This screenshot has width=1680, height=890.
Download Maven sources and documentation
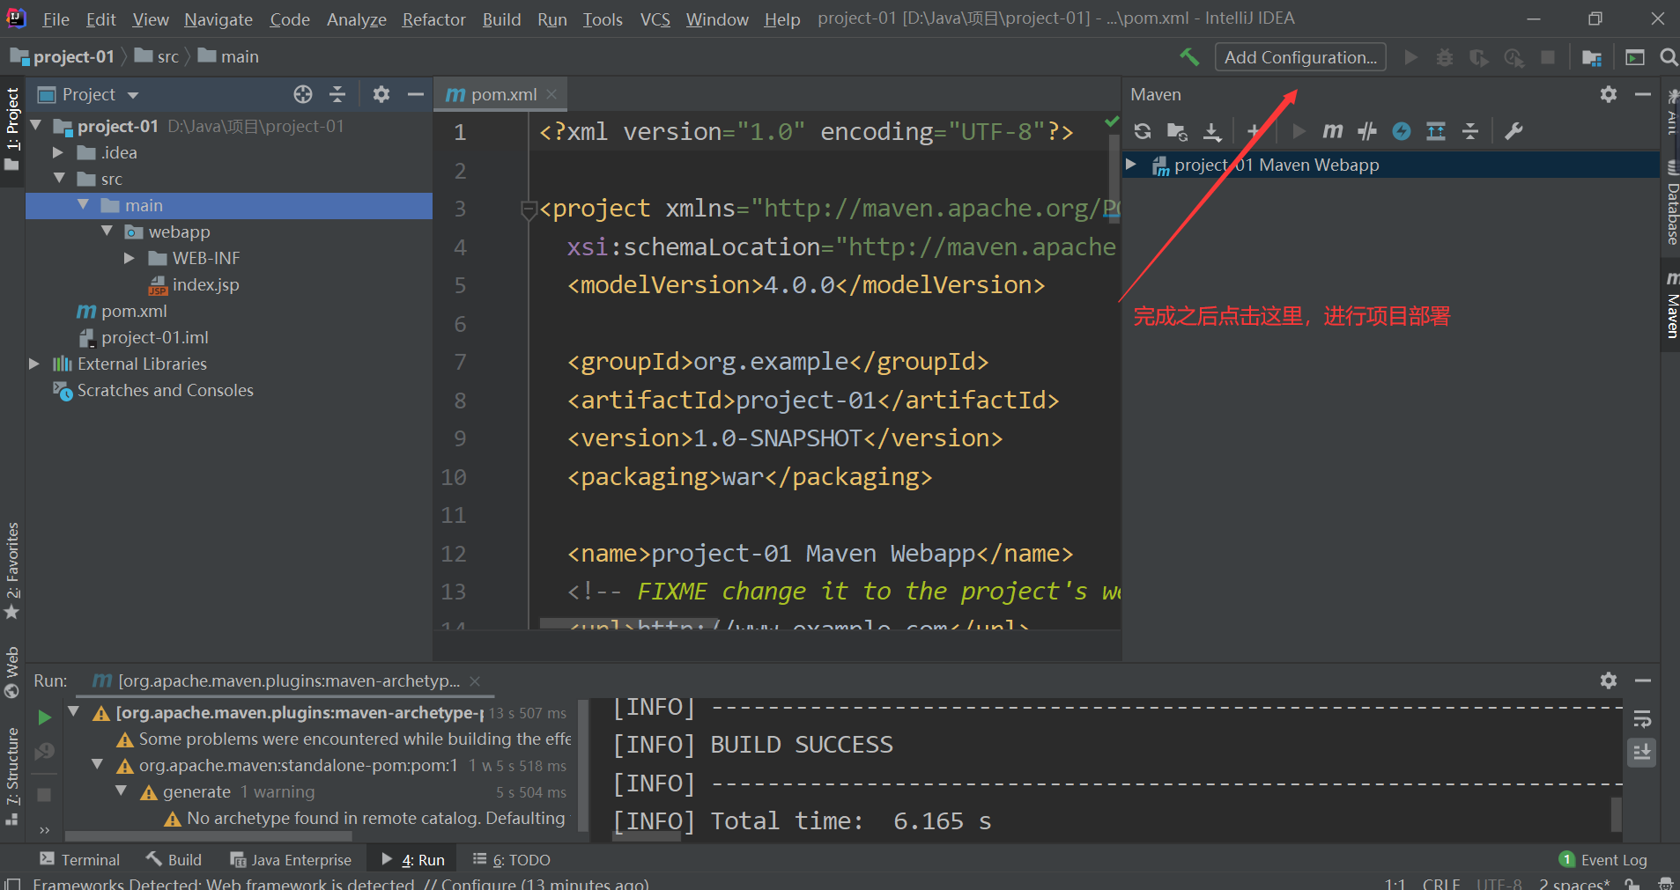pyautogui.click(x=1212, y=131)
